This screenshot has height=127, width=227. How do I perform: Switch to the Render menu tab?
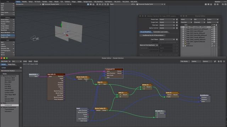tap(45, 2)
